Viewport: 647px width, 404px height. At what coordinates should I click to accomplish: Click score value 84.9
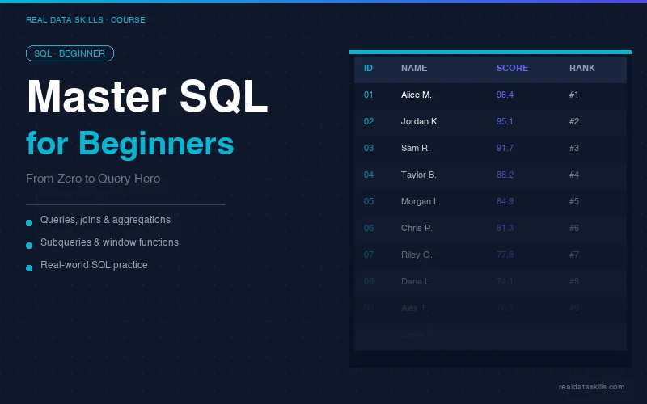(x=505, y=201)
